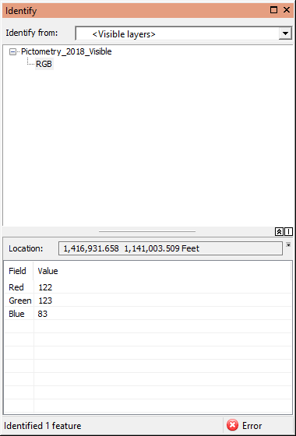
Task: Click the value 122
Action: point(45,287)
